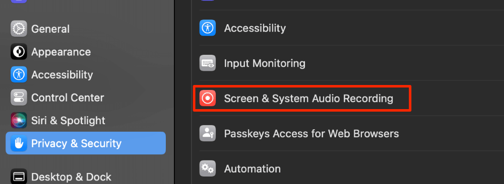Screen dimensions: 504x184
Task: Click the Passkeys Access person-key icon
Action: tap(207, 133)
